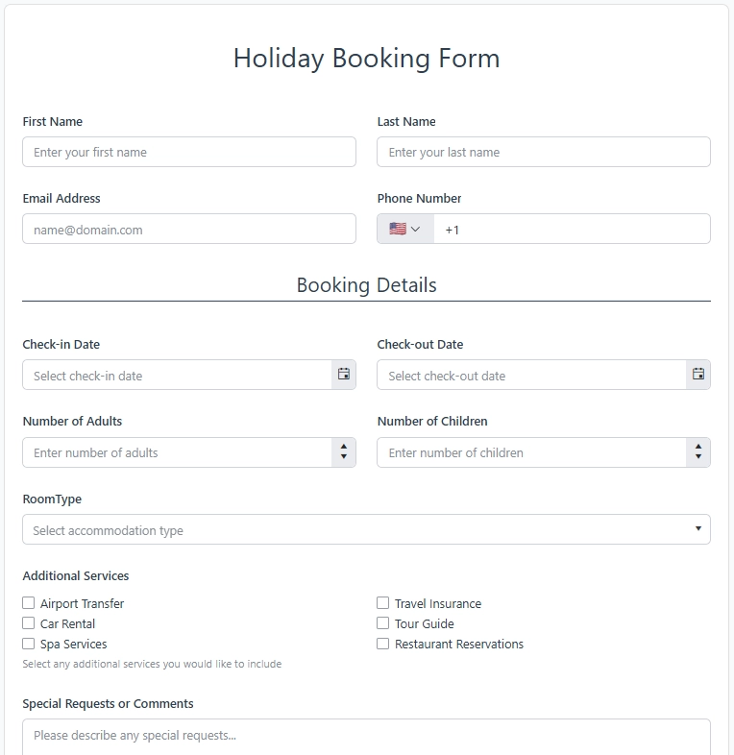
Task: Focus the Special Requests comments box
Action: pyautogui.click(x=366, y=736)
